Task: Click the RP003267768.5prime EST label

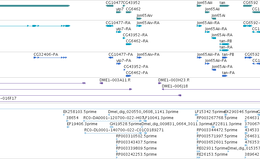Action: [x=217, y=118]
